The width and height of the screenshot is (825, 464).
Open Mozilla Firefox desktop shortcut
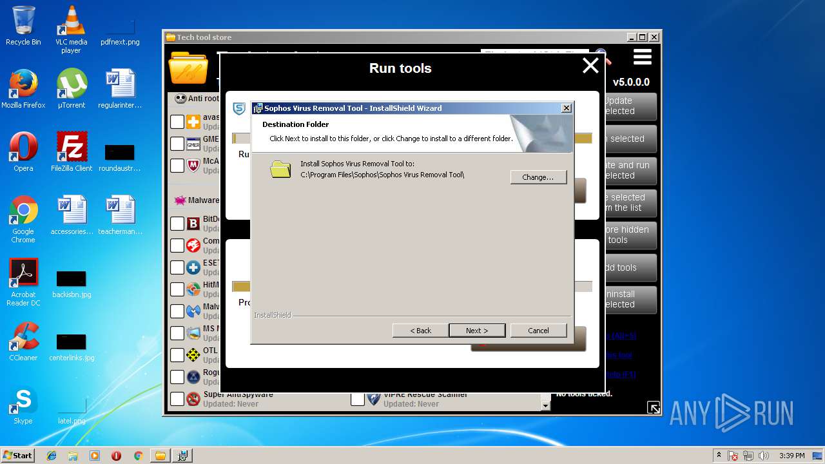point(23,89)
